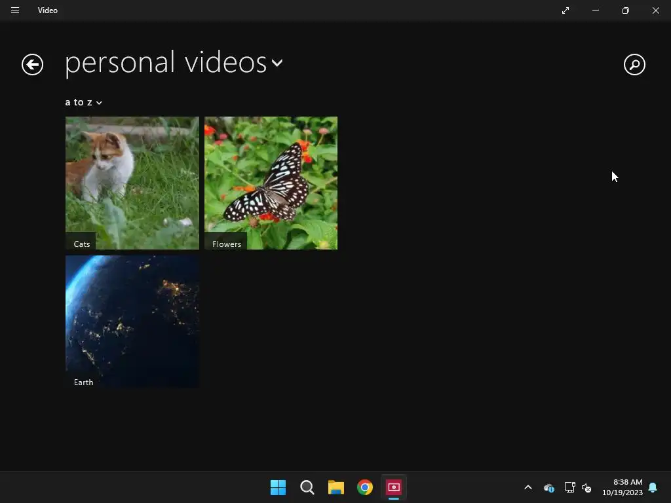
Task: Click the Flowers label text
Action: tap(227, 244)
